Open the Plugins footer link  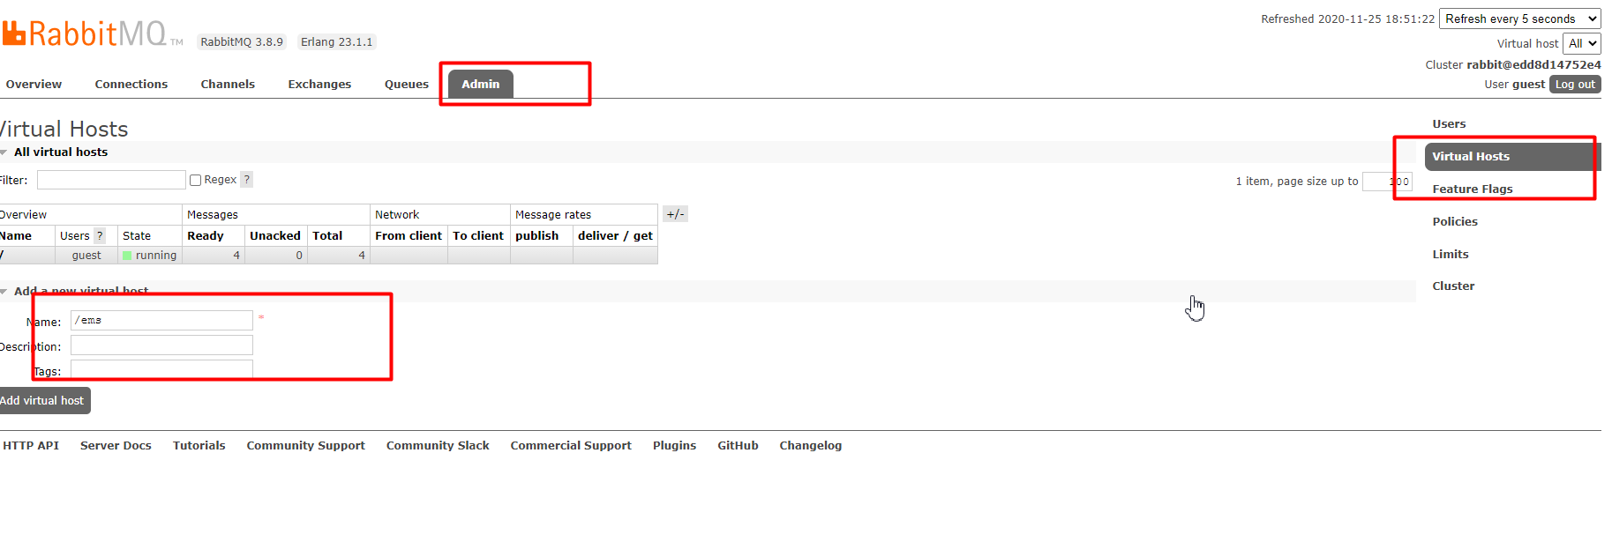click(674, 446)
